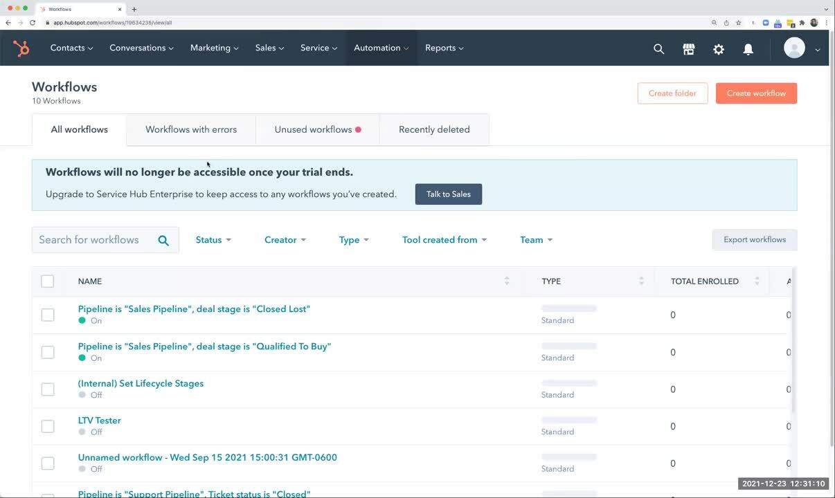Sort by the TOTAL ENROLLED column sort arrows
The width and height of the screenshot is (835, 498).
click(757, 281)
